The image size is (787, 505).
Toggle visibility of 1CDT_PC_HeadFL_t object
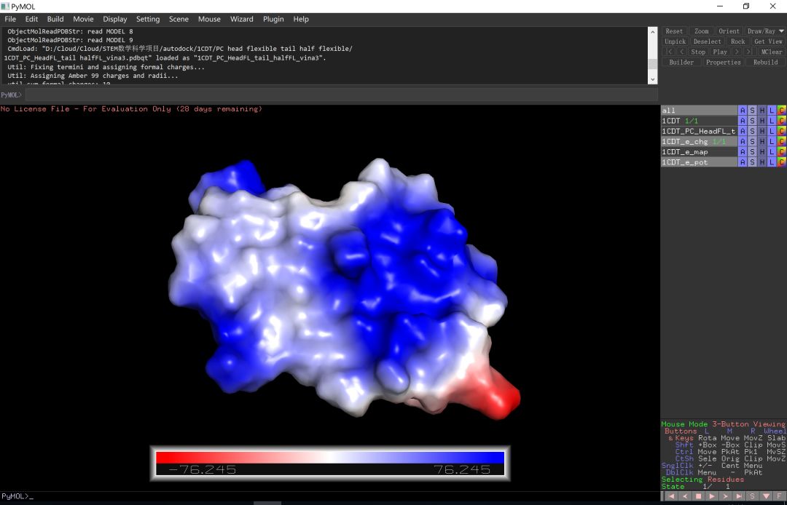pyautogui.click(x=699, y=131)
